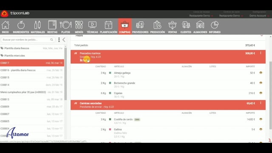
Task: Go to Planificación calendar
Action: click(109, 27)
